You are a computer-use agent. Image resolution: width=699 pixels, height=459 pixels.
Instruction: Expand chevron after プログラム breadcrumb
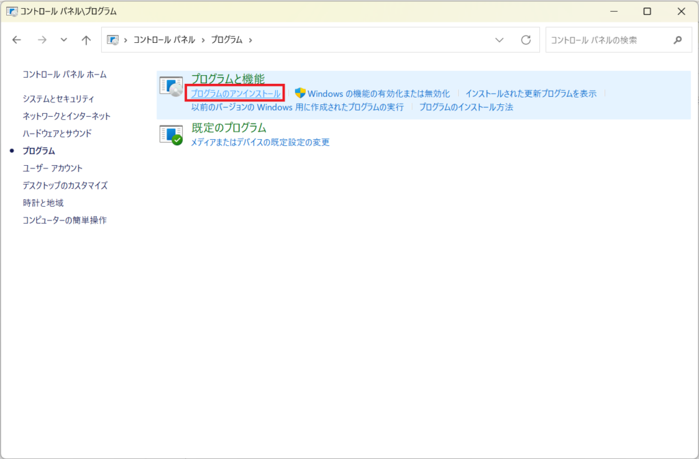coord(251,40)
